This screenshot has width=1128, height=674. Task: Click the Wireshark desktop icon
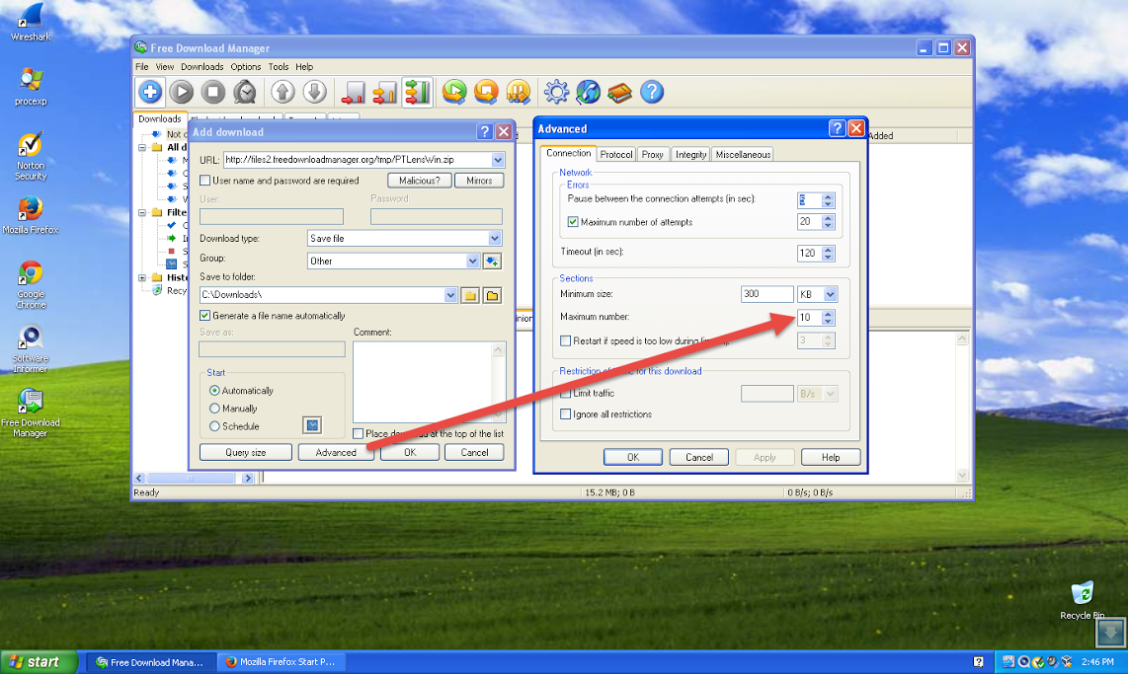(31, 23)
